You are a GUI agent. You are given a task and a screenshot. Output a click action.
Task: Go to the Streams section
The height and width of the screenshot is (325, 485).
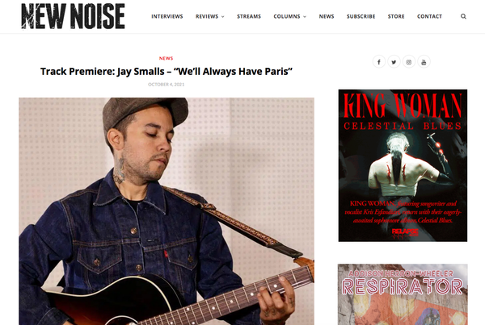coord(249,16)
